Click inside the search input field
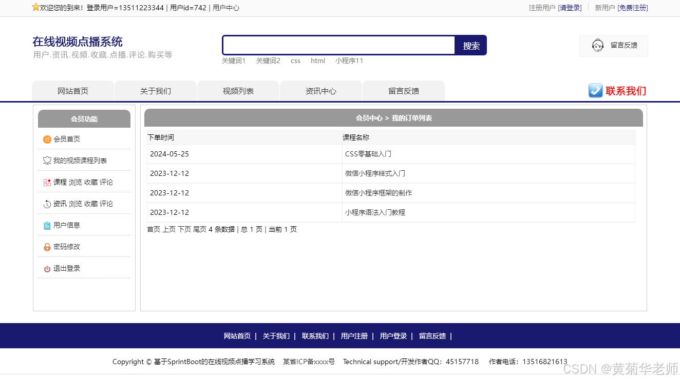 point(338,45)
